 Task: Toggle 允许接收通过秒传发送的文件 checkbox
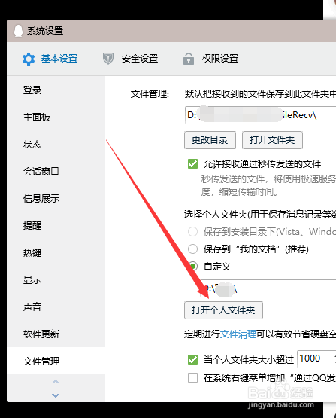coord(193,164)
